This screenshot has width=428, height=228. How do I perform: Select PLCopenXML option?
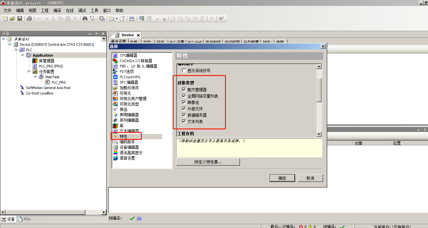coord(130,77)
